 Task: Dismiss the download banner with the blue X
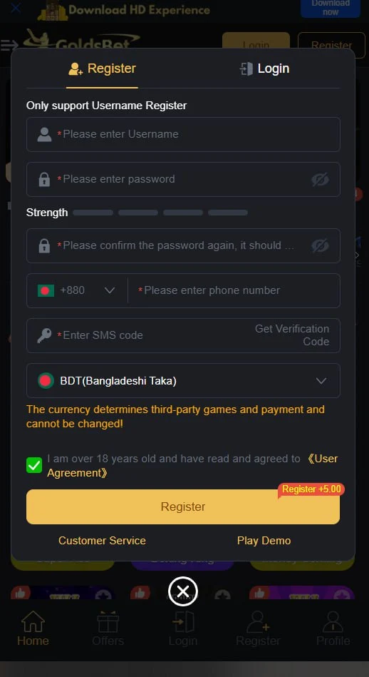click(x=16, y=8)
